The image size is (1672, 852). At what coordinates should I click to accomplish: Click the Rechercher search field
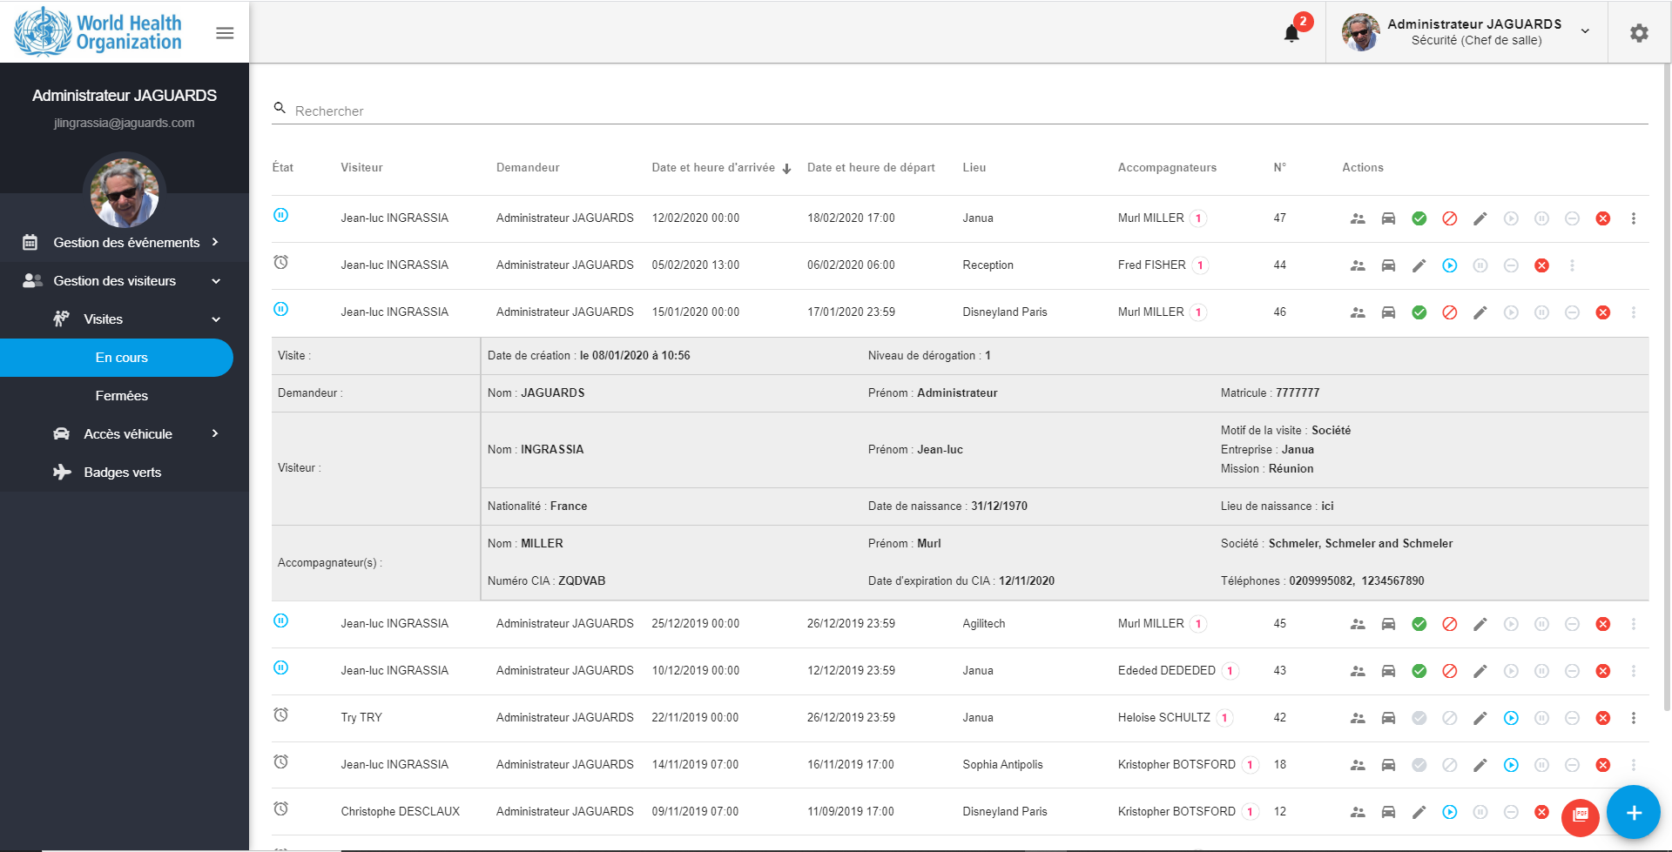point(960,111)
